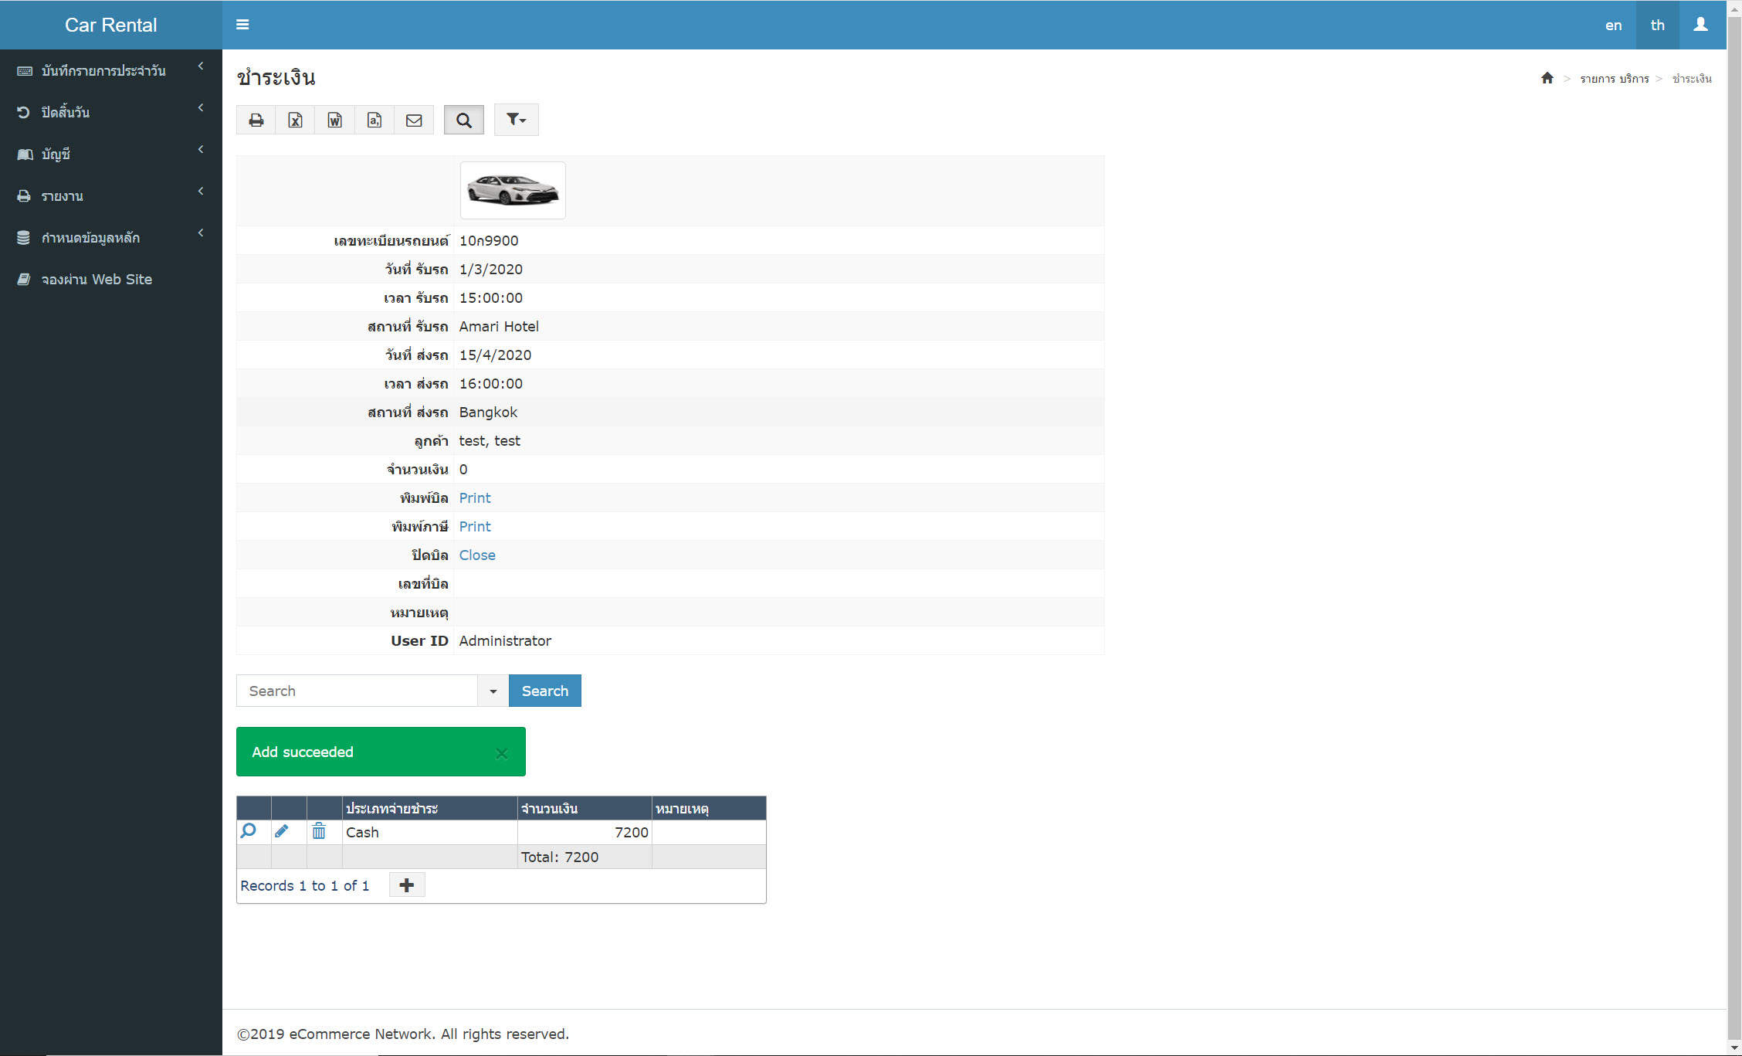Image resolution: width=1742 pixels, height=1056 pixels.
Task: Export to Word icon
Action: point(334,120)
